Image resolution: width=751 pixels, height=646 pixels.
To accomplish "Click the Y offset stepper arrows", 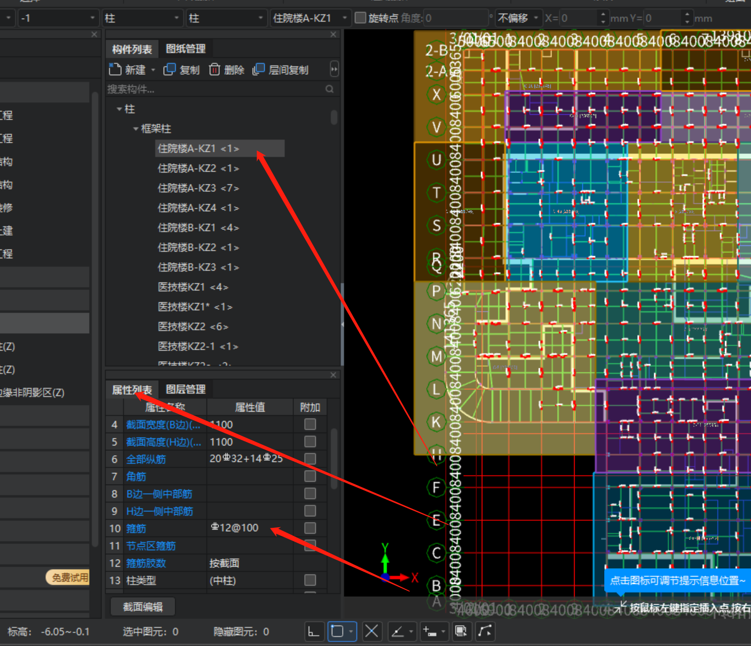I will point(687,18).
